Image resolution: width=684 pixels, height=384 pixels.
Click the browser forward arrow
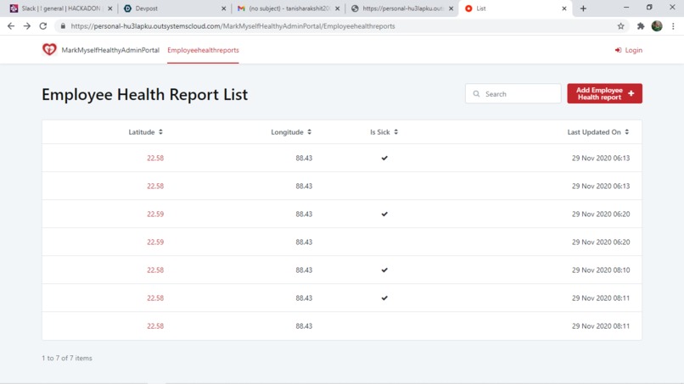click(x=27, y=26)
